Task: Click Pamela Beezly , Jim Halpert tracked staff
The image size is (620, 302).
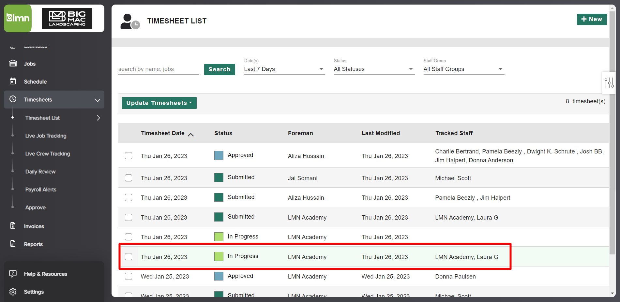Action: (x=473, y=198)
